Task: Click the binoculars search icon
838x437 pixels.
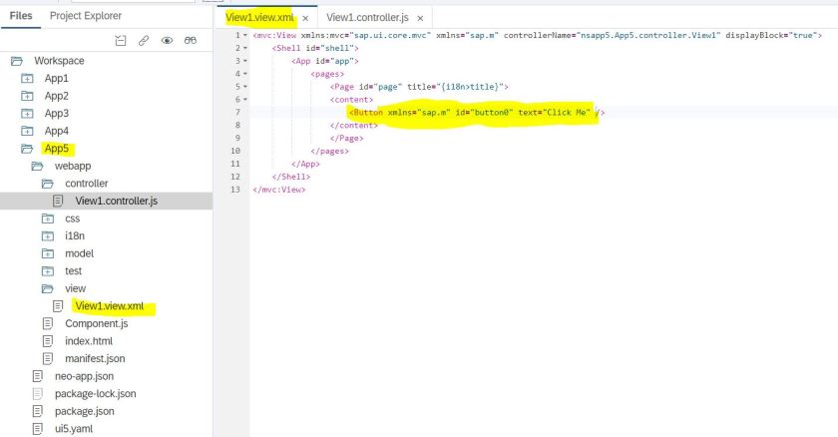Action: click(x=190, y=41)
